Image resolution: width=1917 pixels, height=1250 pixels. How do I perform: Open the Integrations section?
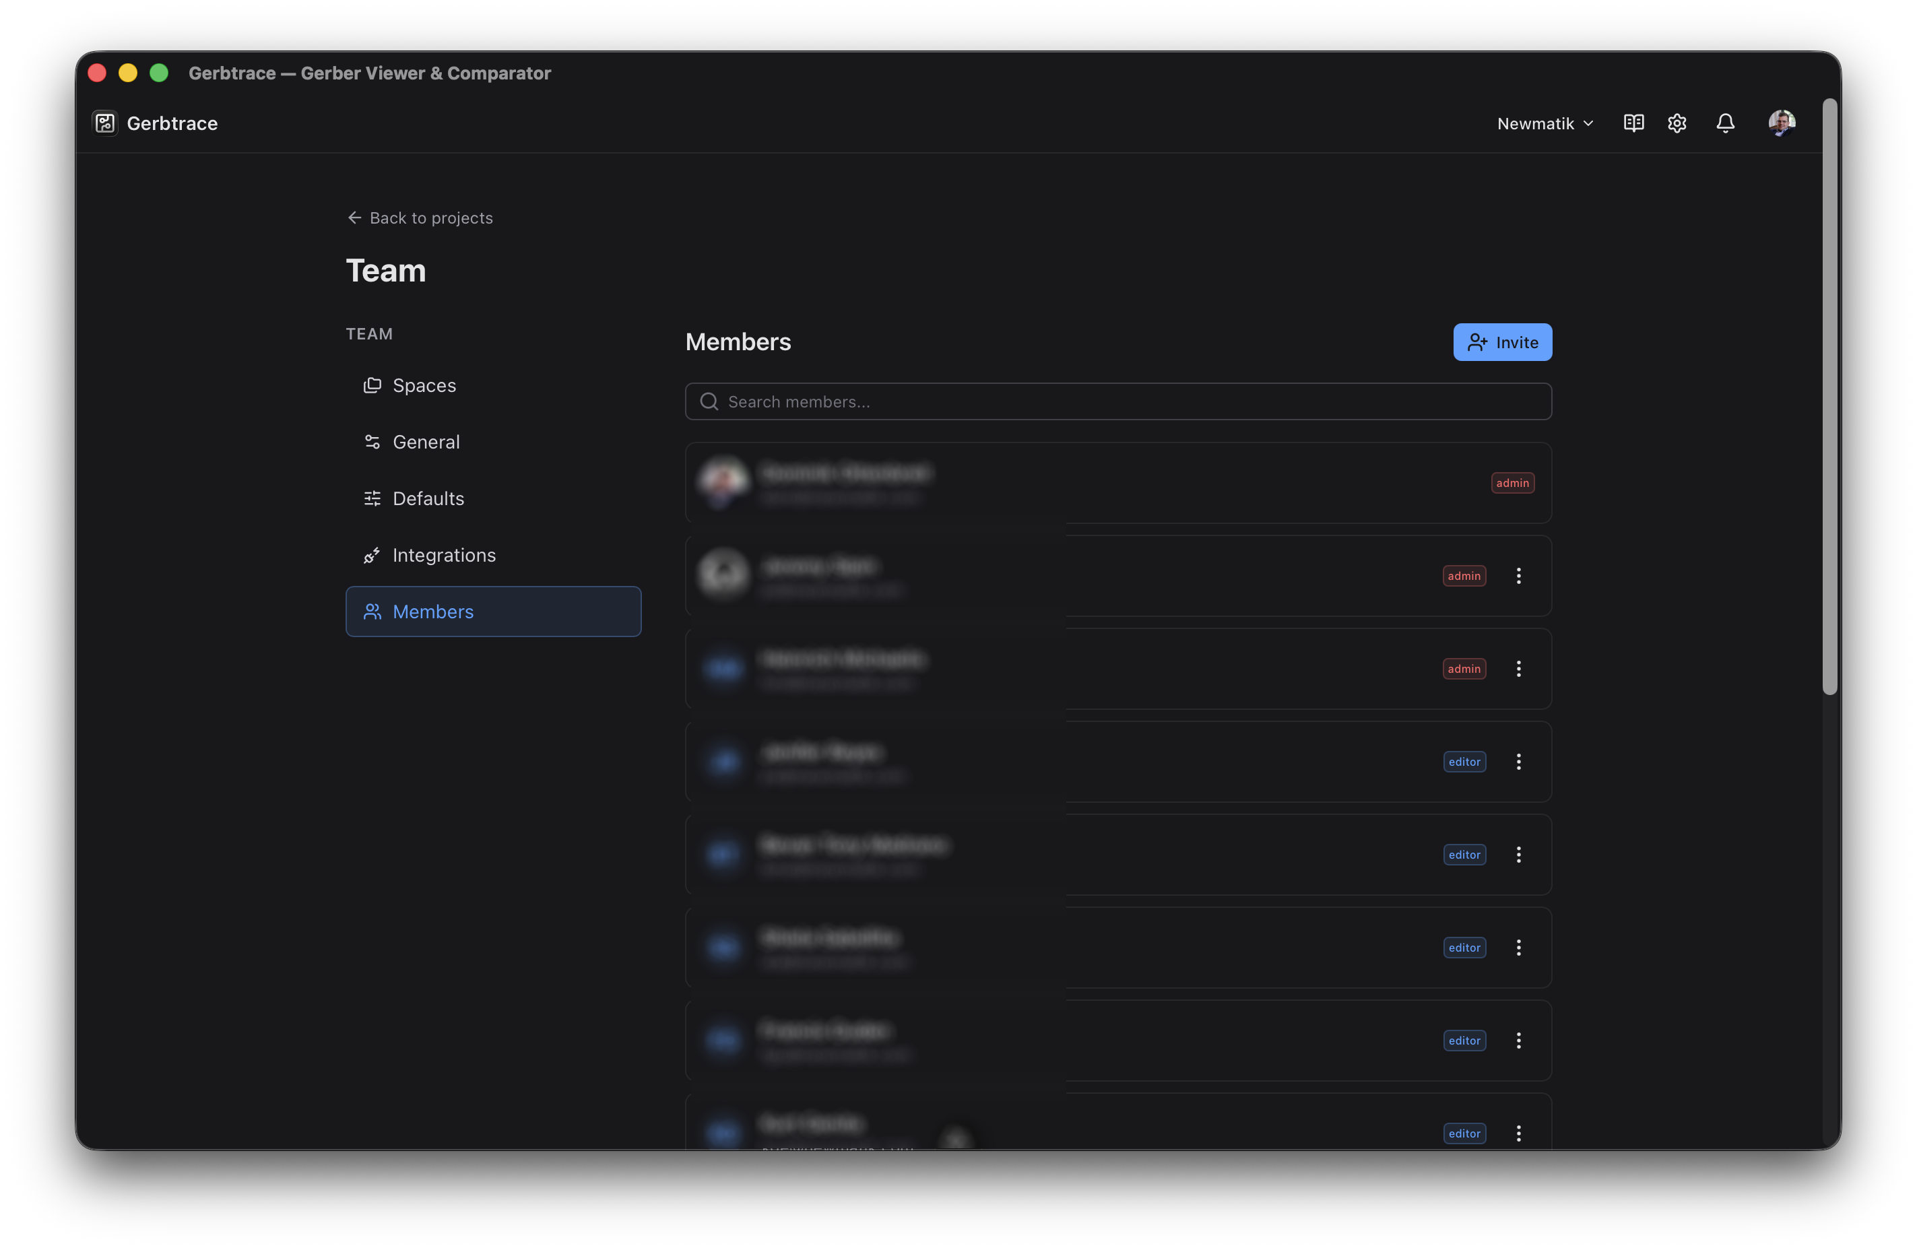coord(494,555)
